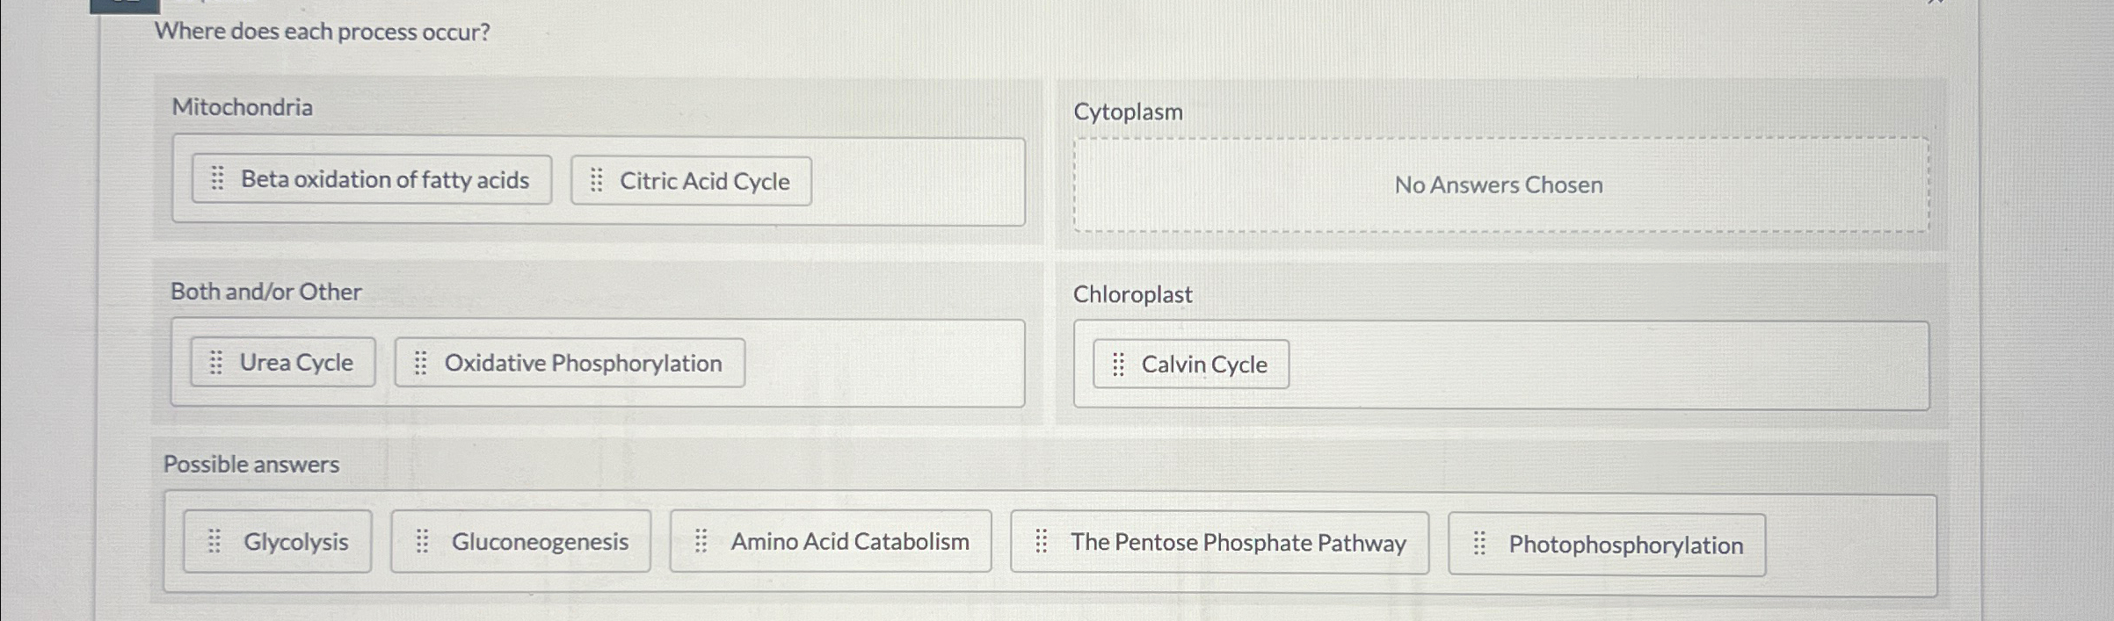Screen dimensions: 2114x621
Task: Click the drag handle on Oxidative Phosphorylation
Action: (421, 363)
